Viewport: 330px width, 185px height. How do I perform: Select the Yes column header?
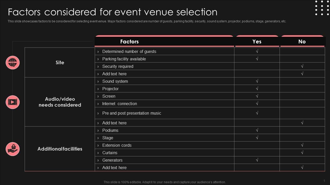257,42
